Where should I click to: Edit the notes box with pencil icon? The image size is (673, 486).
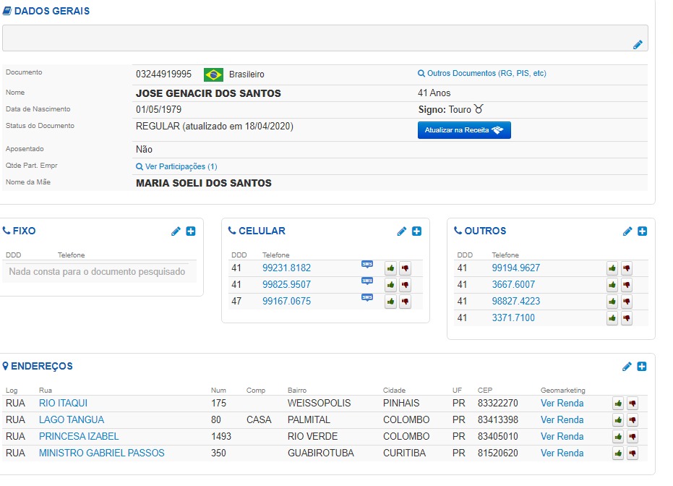pos(638,45)
